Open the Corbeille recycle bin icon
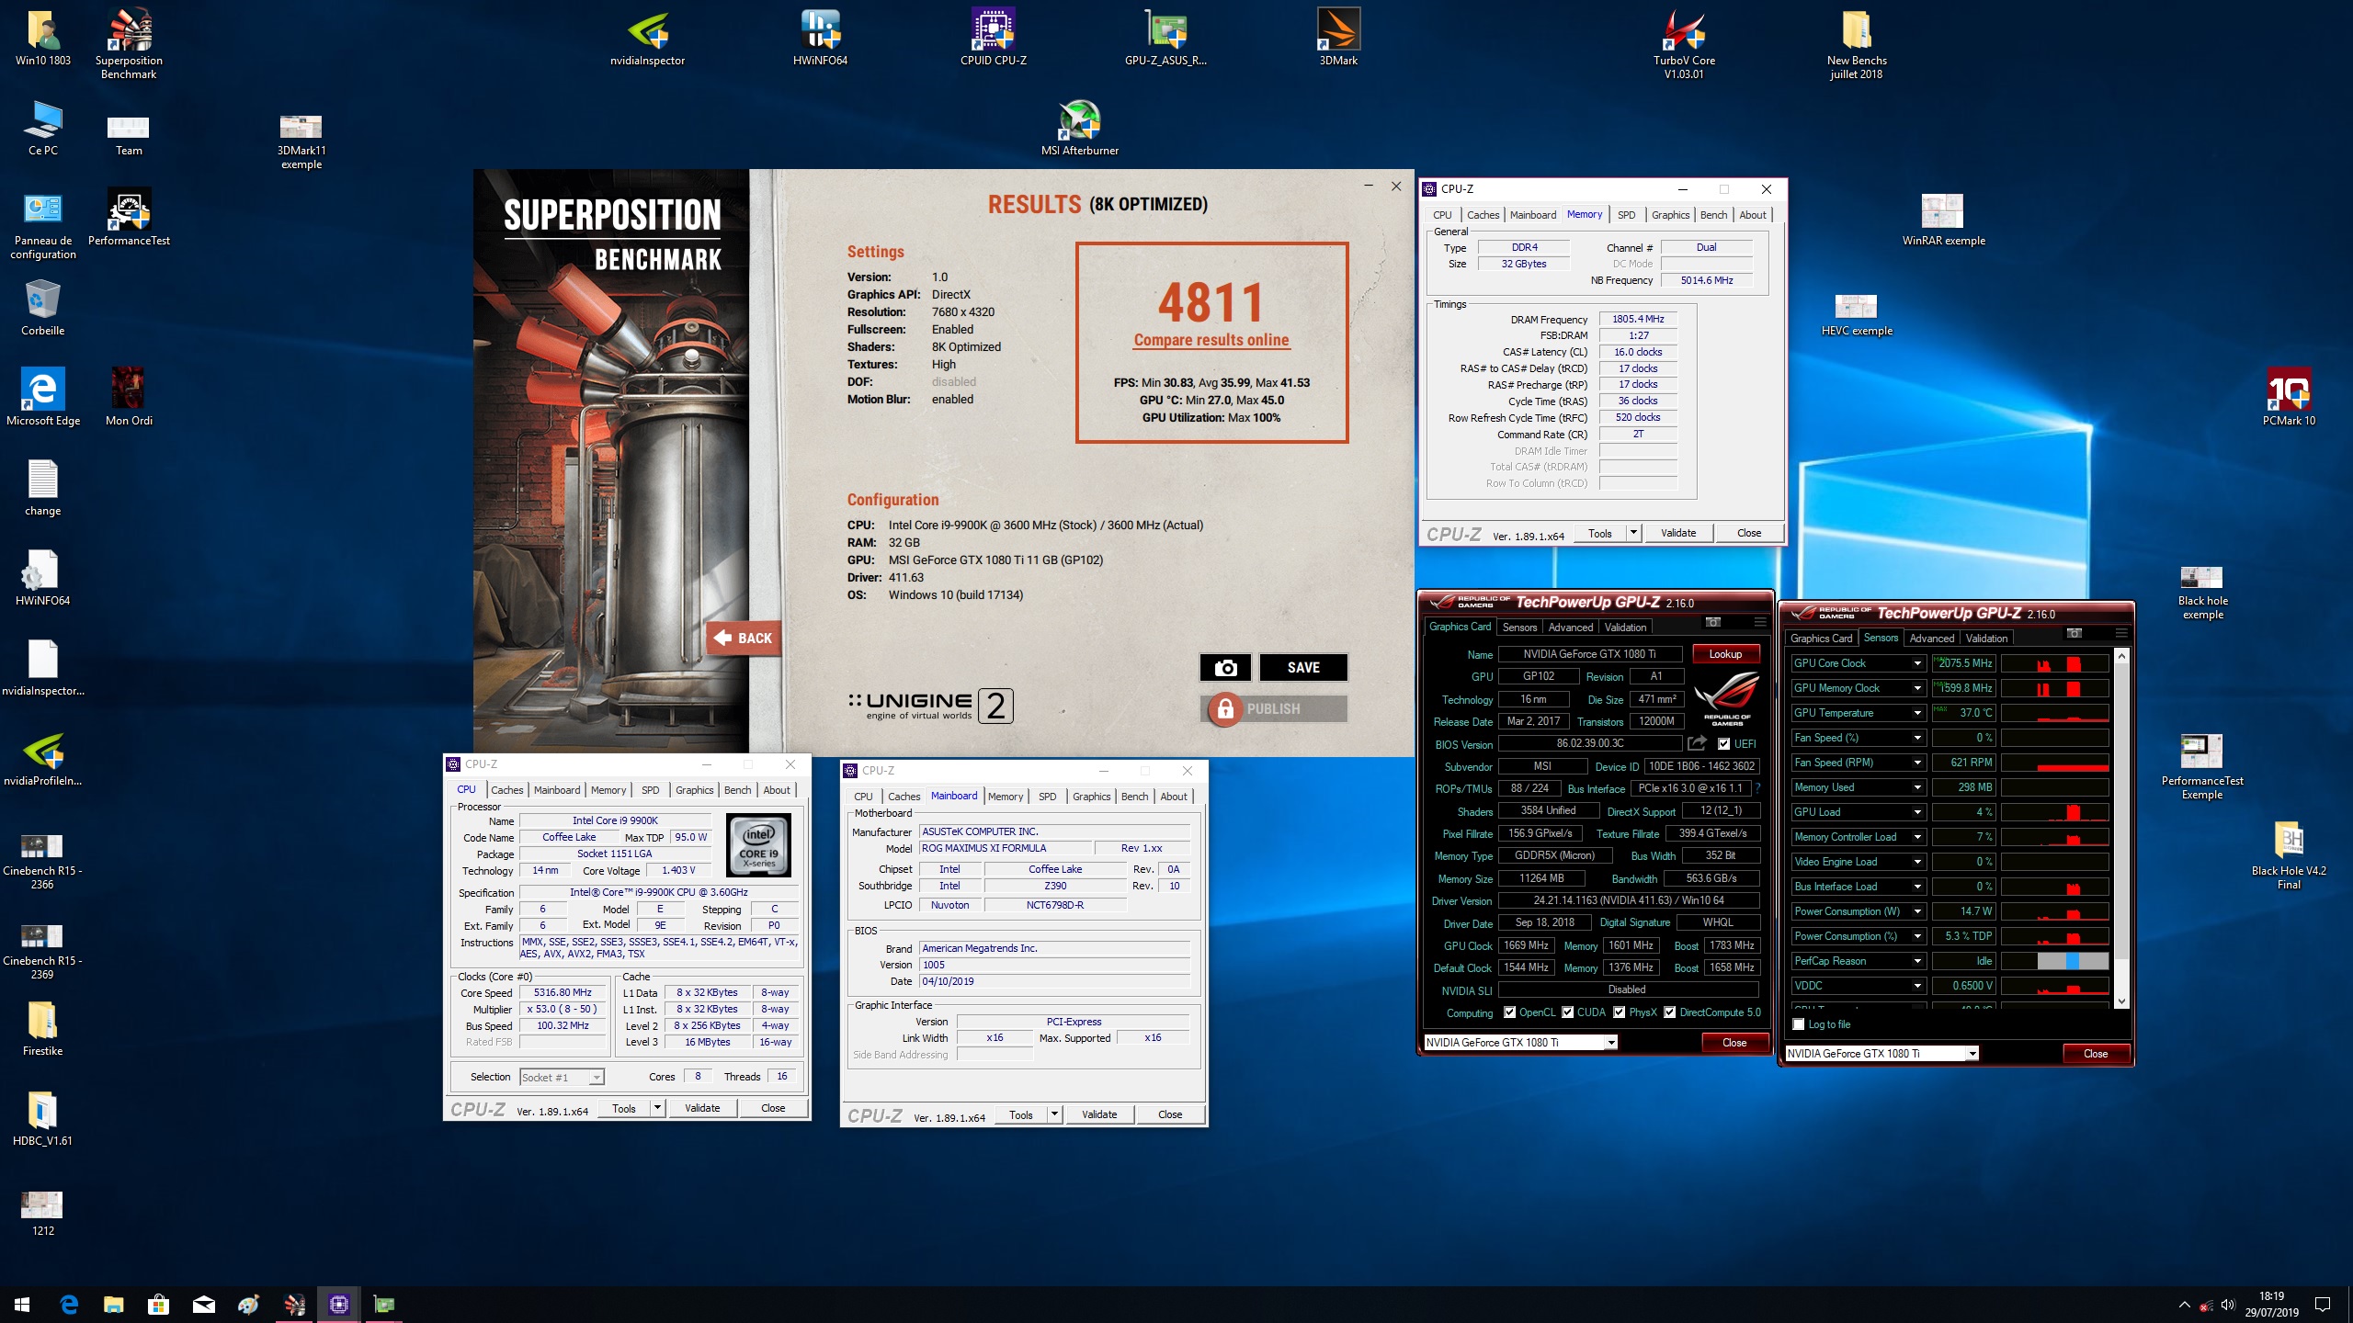2353x1323 pixels. (x=42, y=308)
